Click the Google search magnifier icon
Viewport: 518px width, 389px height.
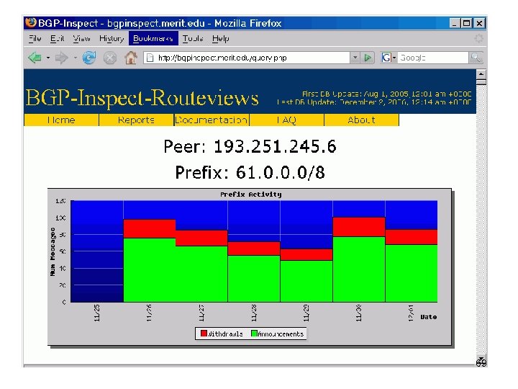476,58
